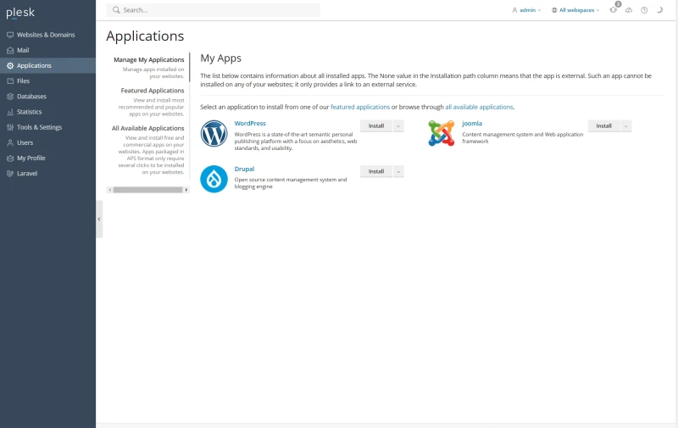Expand the WordPress Install dropdown arrow
This screenshot has height=428, width=678.
point(398,125)
